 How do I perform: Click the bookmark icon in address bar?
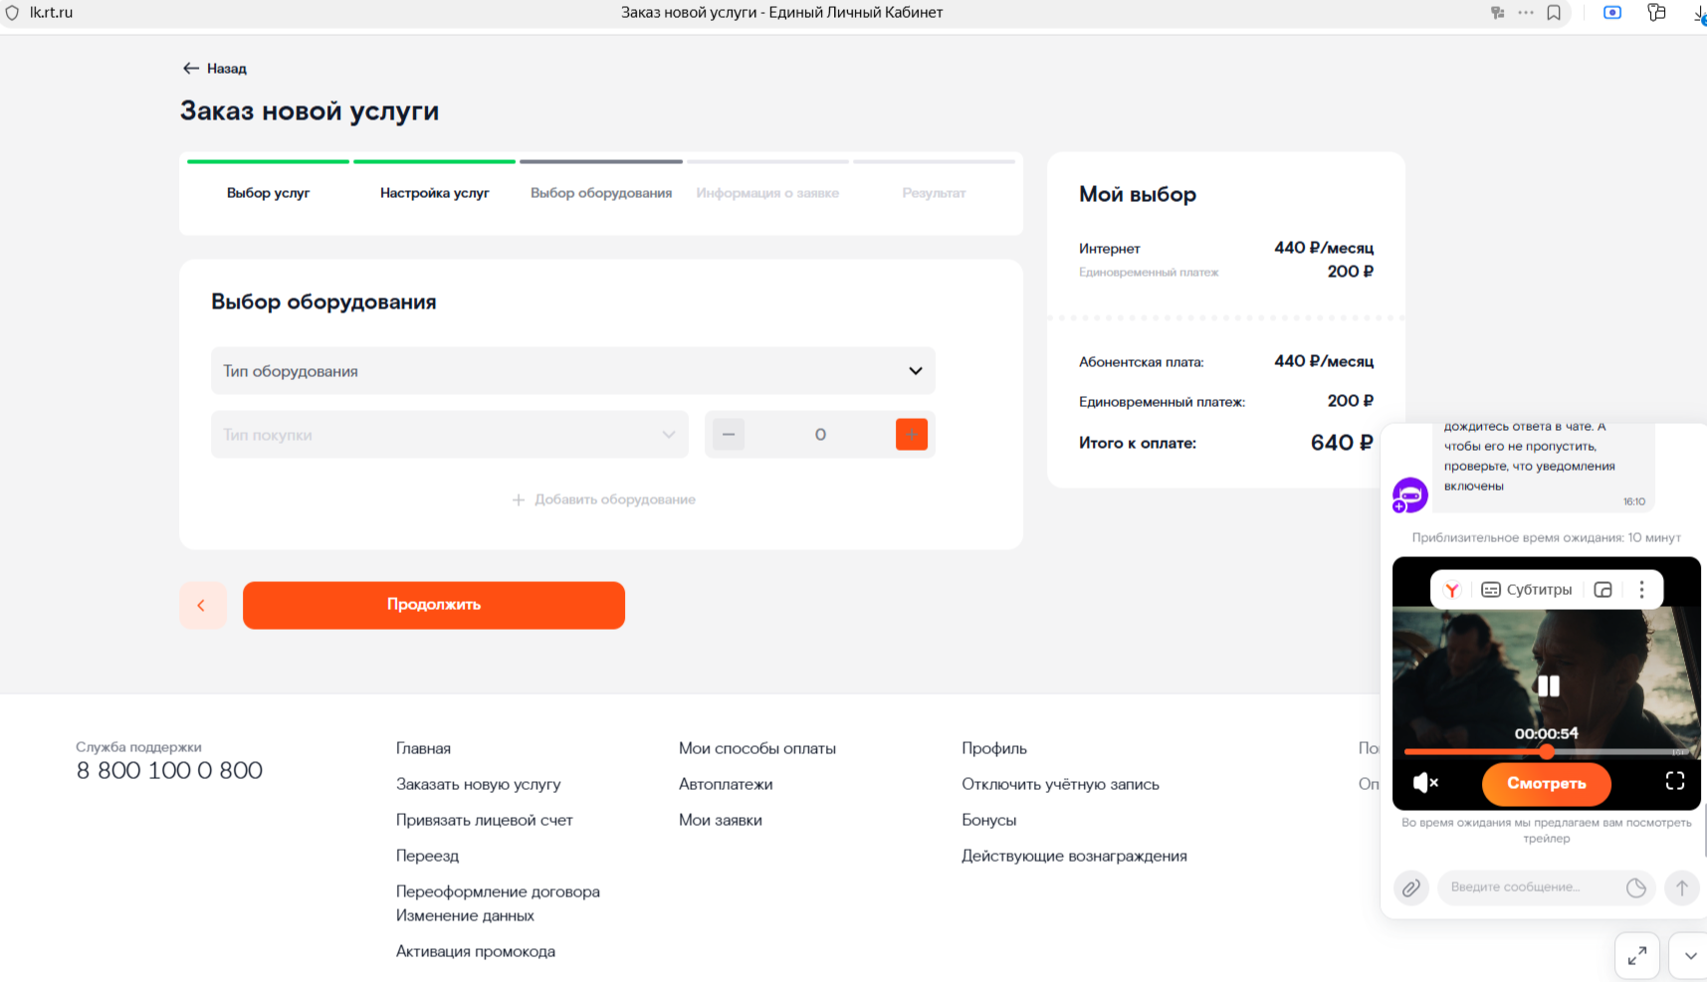coord(1554,13)
